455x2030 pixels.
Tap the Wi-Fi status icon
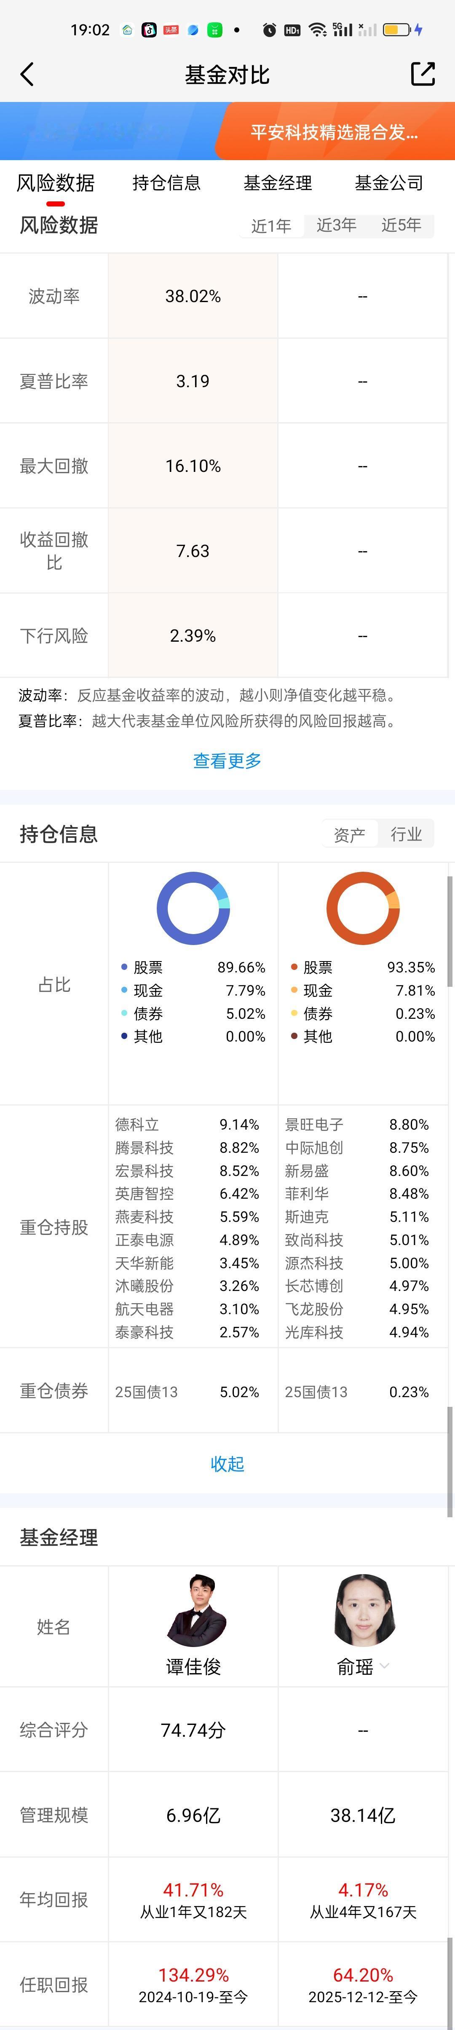click(317, 30)
